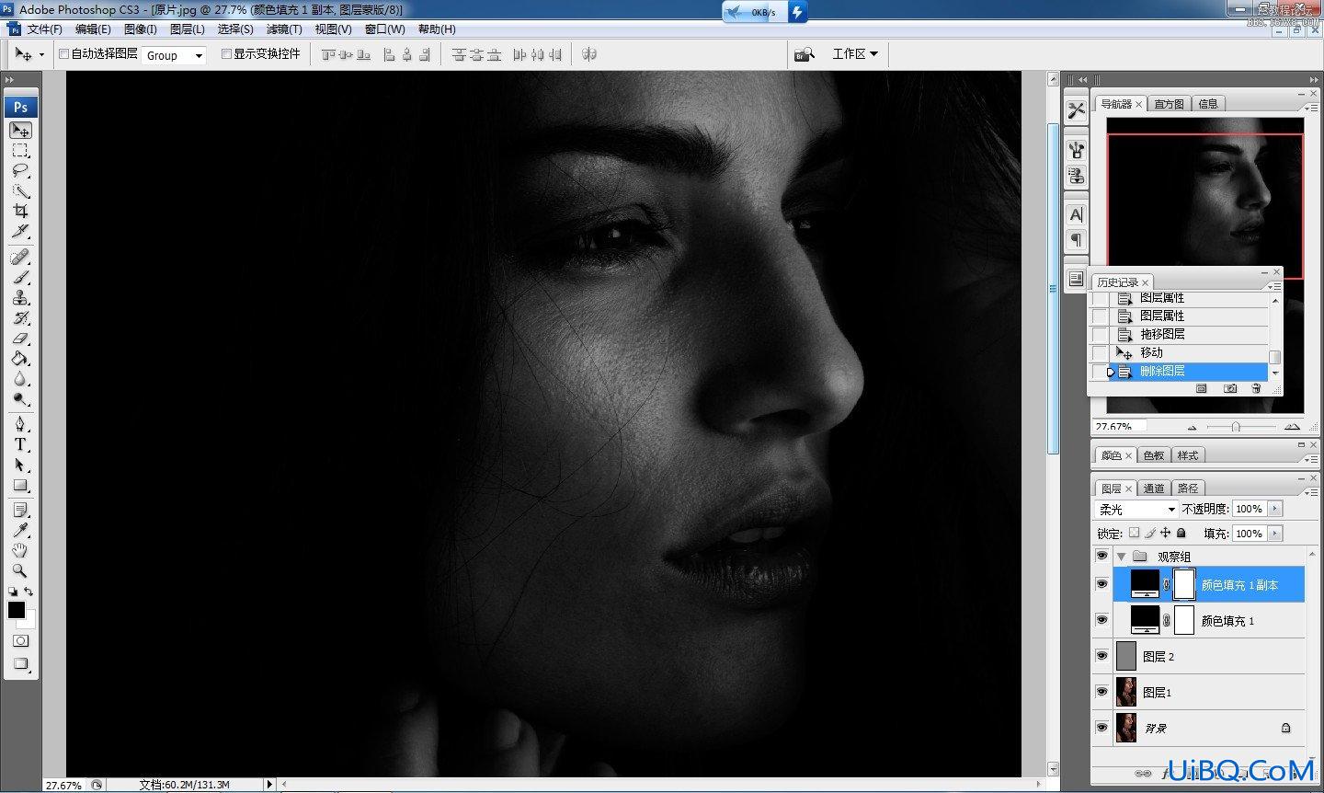Viewport: 1324px width, 793px height.
Task: Select the Rectangle shape tool
Action: click(20, 485)
